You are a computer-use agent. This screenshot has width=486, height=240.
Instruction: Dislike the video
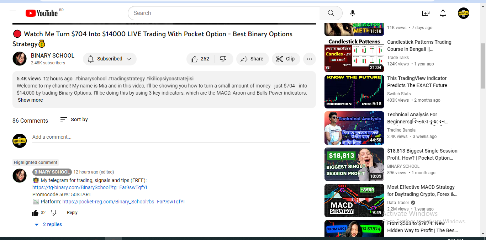pos(223,59)
